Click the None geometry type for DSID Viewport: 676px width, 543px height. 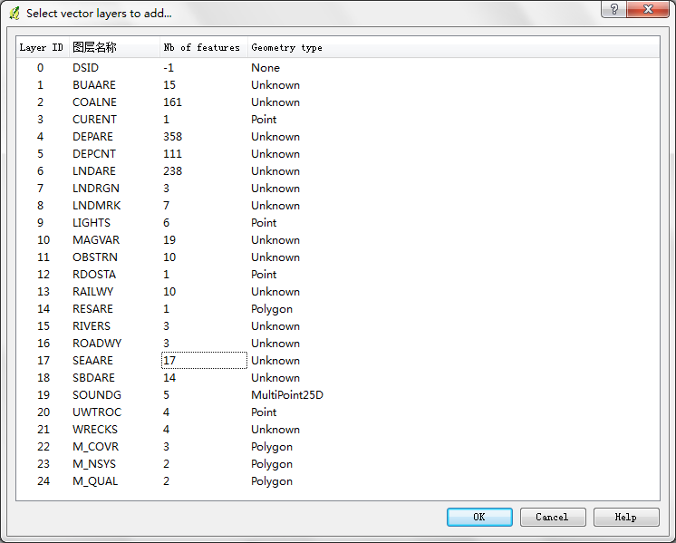(266, 68)
